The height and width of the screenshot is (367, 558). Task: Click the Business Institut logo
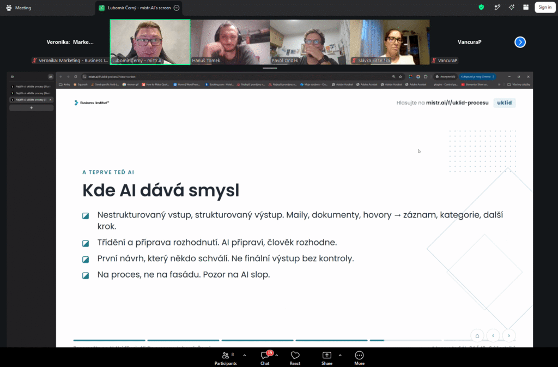point(92,103)
